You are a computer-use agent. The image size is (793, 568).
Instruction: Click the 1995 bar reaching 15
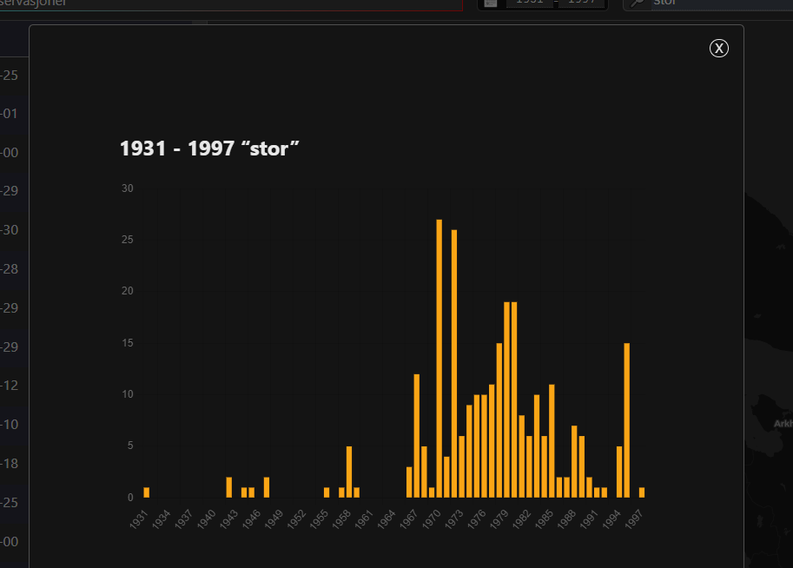pos(626,420)
